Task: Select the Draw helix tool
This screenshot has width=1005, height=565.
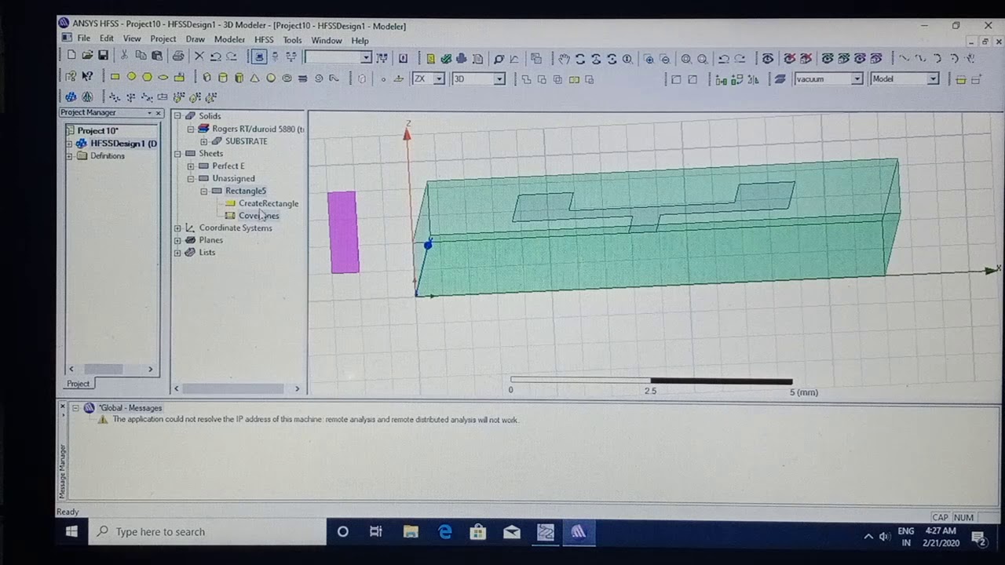Action: [x=302, y=78]
